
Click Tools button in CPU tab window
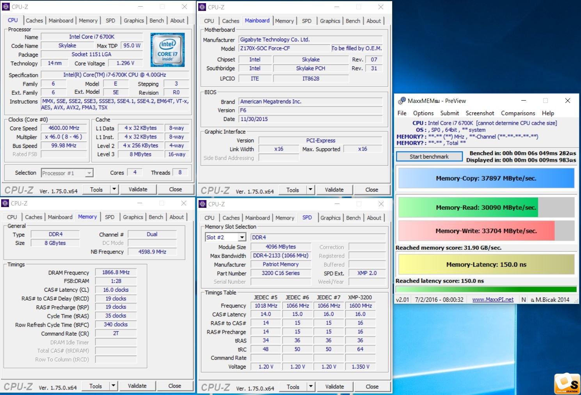(x=96, y=190)
